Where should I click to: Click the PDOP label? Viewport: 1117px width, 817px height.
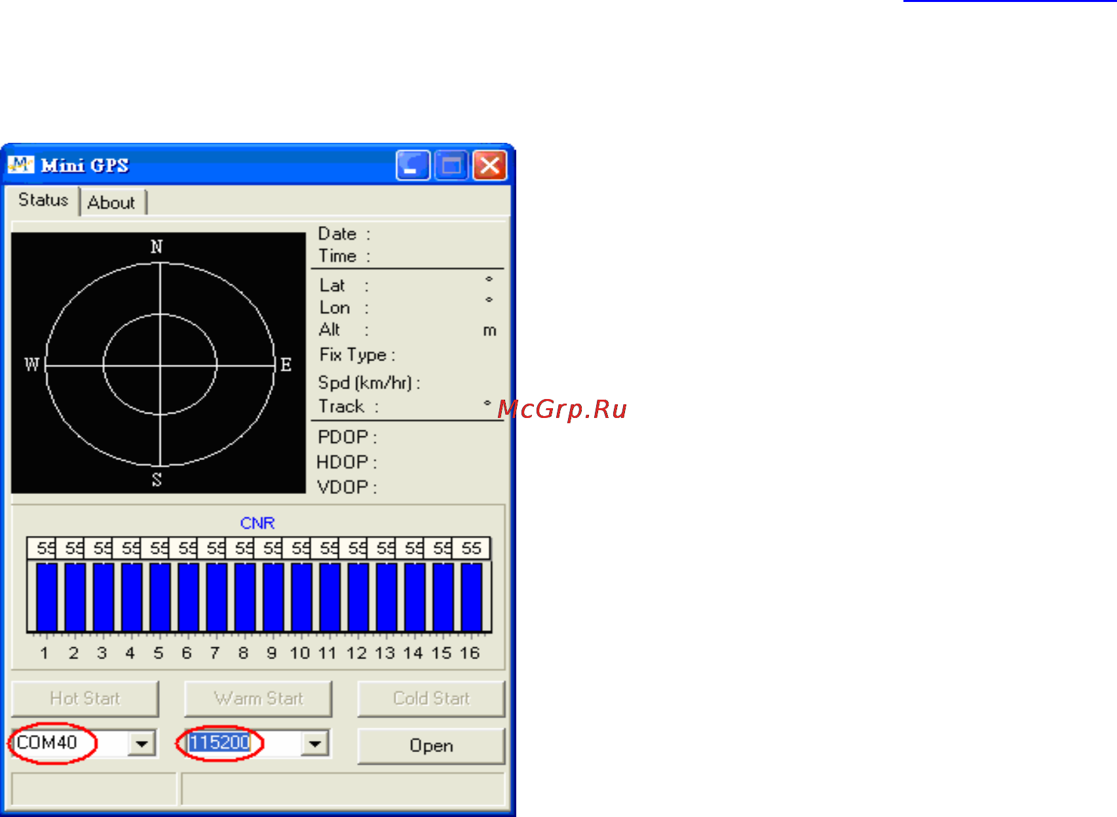(x=347, y=437)
